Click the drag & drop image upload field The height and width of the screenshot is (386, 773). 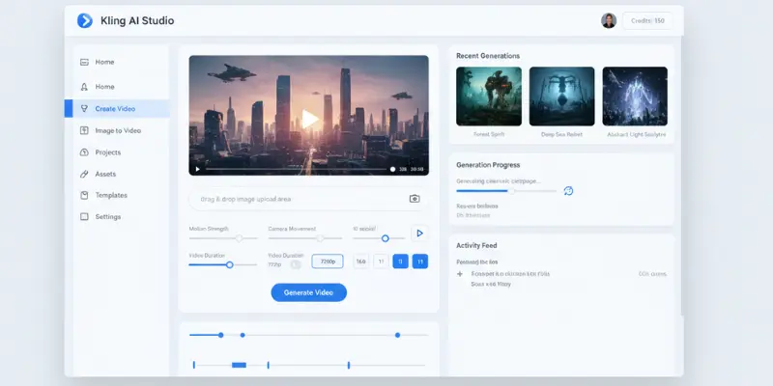pos(308,199)
